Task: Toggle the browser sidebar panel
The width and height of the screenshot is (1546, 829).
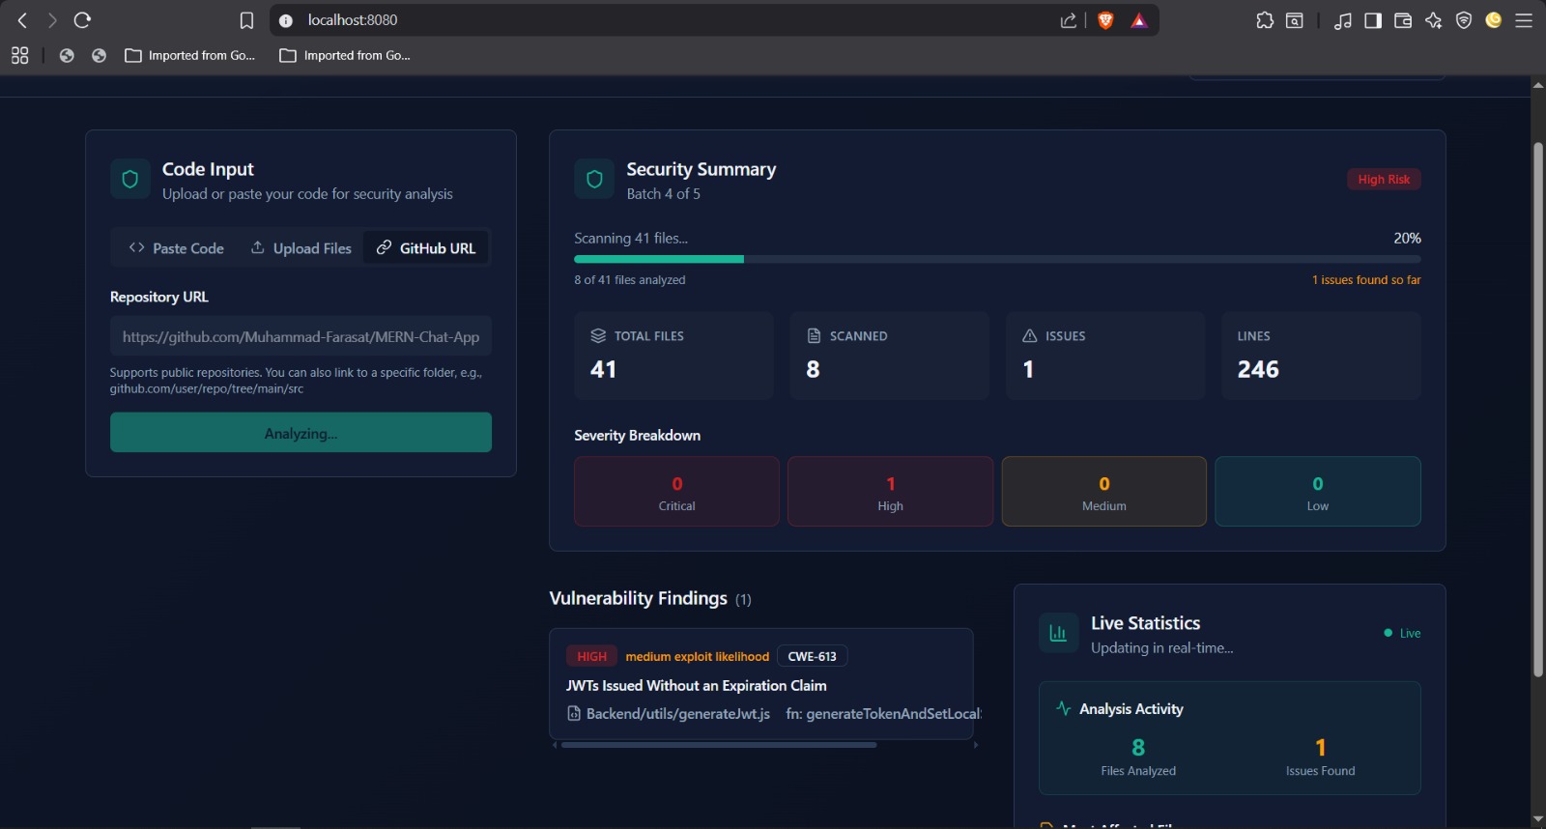Action: (x=1373, y=20)
